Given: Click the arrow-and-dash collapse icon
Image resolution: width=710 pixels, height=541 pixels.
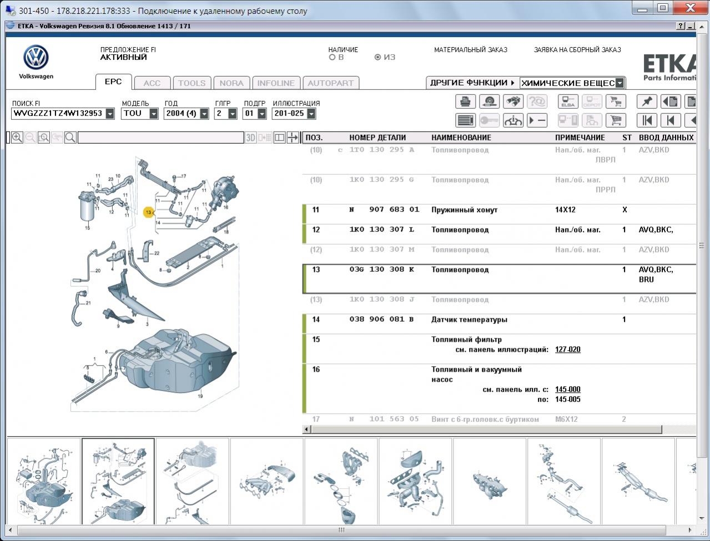Looking at the screenshot, I should [537, 120].
